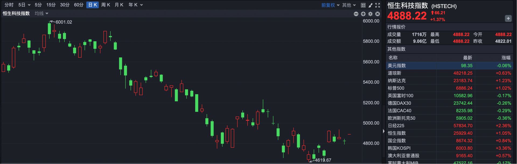This screenshot has height=164, width=517.
Task: Expand the 其他 dropdown menu
Action: click(349, 5)
